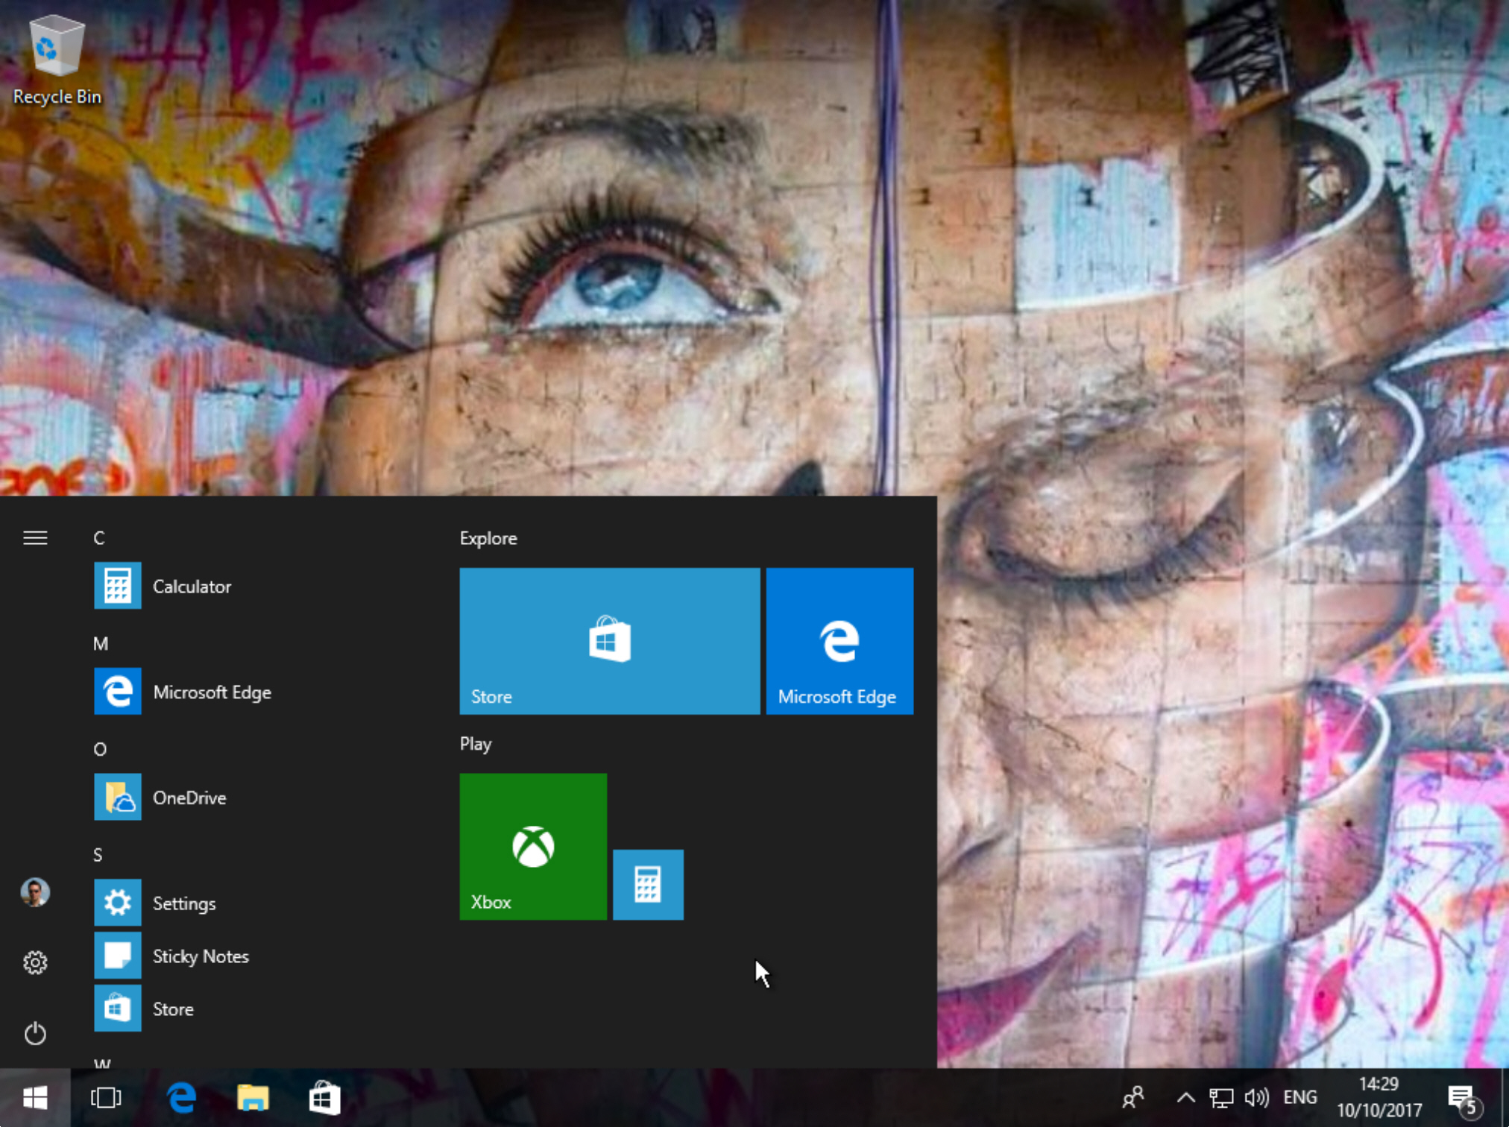The image size is (1509, 1127).
Task: Click the user profile icon bottom-left
Action: (36, 891)
